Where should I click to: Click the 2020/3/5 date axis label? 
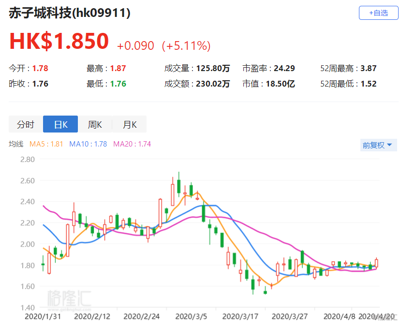191,316
